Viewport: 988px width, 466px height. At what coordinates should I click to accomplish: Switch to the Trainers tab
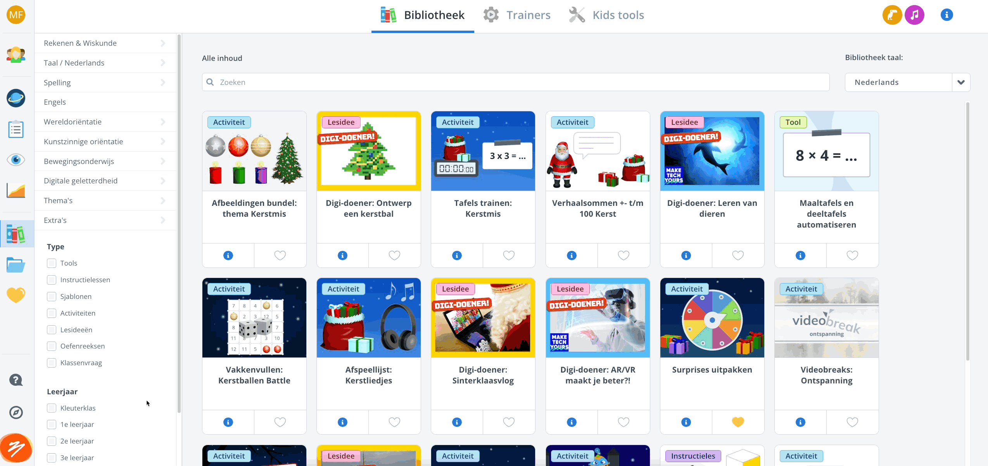[x=517, y=15]
